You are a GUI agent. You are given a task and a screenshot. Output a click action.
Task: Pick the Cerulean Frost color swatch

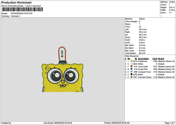tap(131, 72)
